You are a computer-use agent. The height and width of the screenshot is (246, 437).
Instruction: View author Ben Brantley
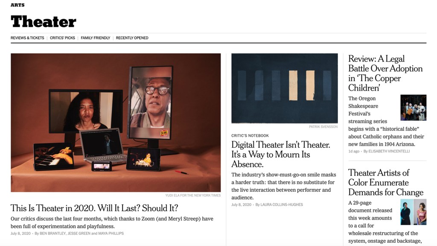click(x=52, y=233)
